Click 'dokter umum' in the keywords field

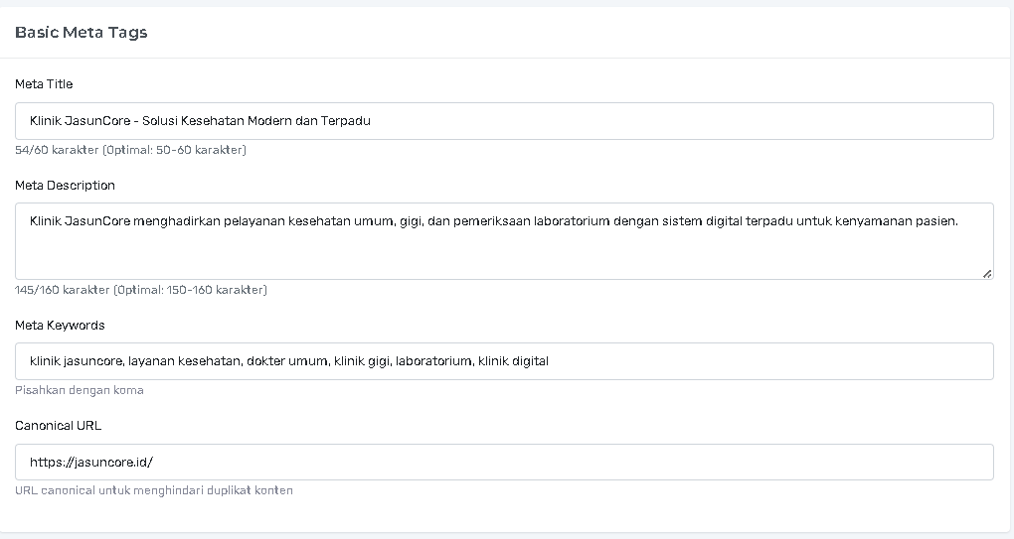click(287, 361)
